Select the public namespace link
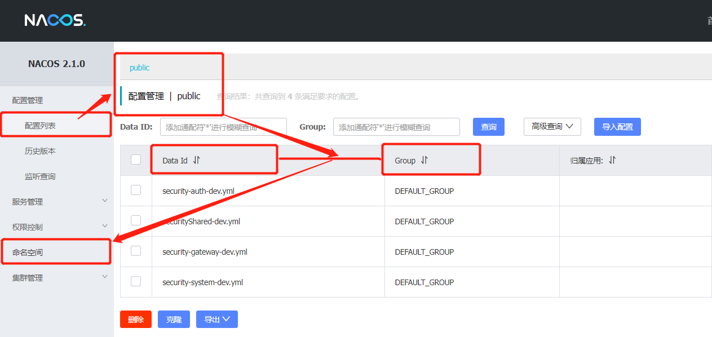The width and height of the screenshot is (712, 337). pos(139,68)
